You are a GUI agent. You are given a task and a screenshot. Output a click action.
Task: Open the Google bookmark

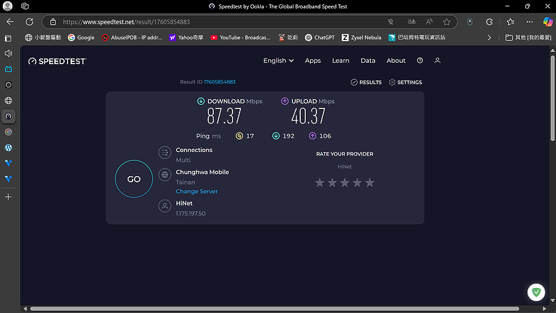pos(81,38)
